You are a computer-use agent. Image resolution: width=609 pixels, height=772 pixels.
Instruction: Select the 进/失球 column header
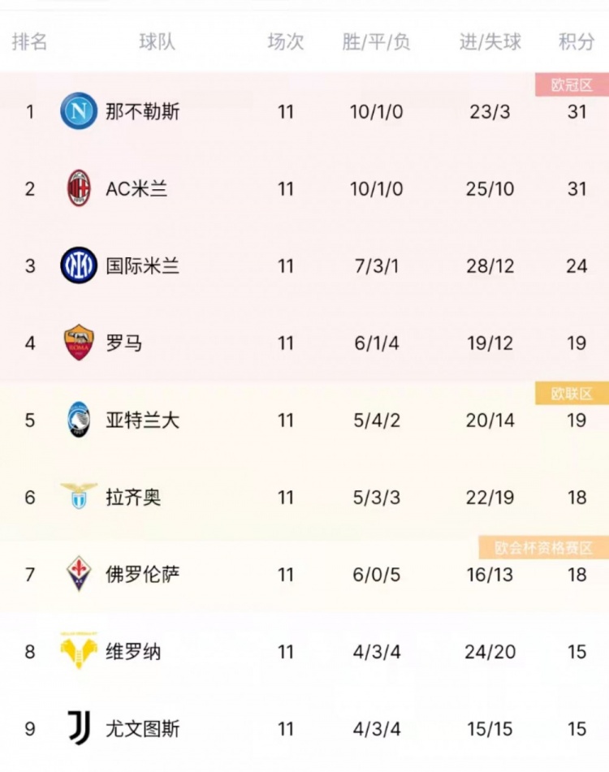click(x=490, y=42)
